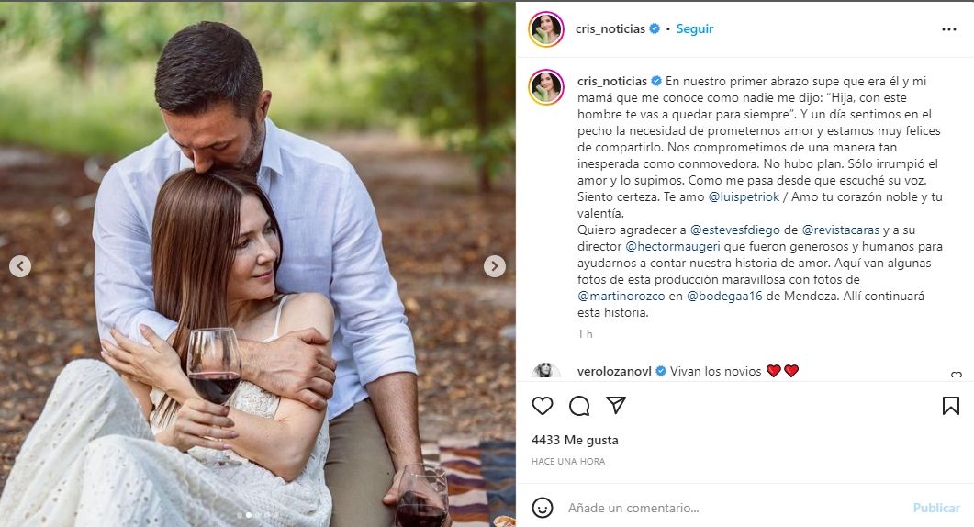Like verolozanovl's comment with small heart
This screenshot has height=527, width=974.
956,376
